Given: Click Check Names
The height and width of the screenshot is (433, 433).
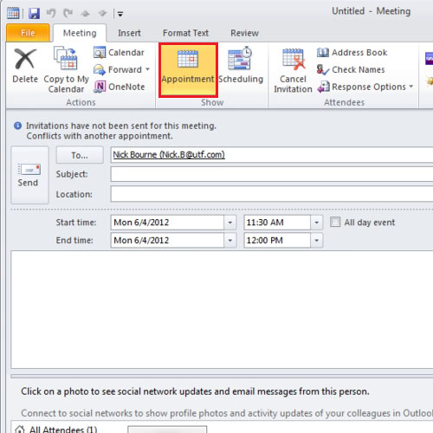Looking at the screenshot, I should 351,69.
